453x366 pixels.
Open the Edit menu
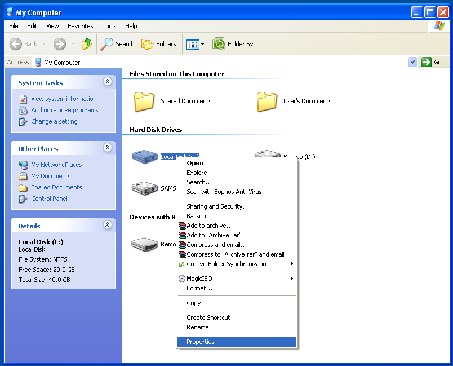coord(32,26)
